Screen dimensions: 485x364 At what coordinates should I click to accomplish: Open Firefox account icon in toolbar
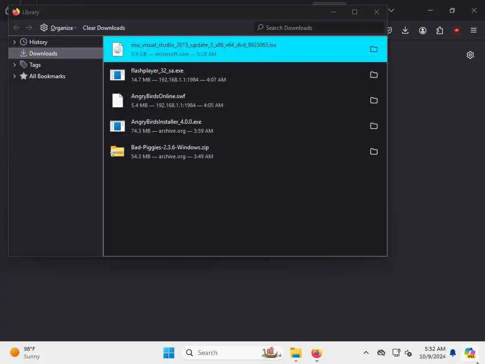pyautogui.click(x=422, y=30)
